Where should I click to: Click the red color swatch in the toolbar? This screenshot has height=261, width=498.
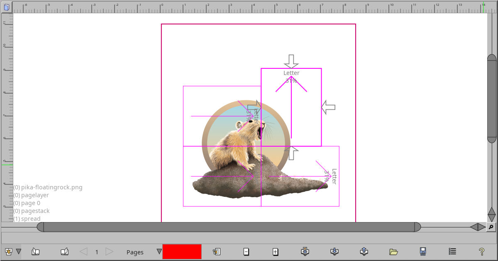(x=182, y=251)
